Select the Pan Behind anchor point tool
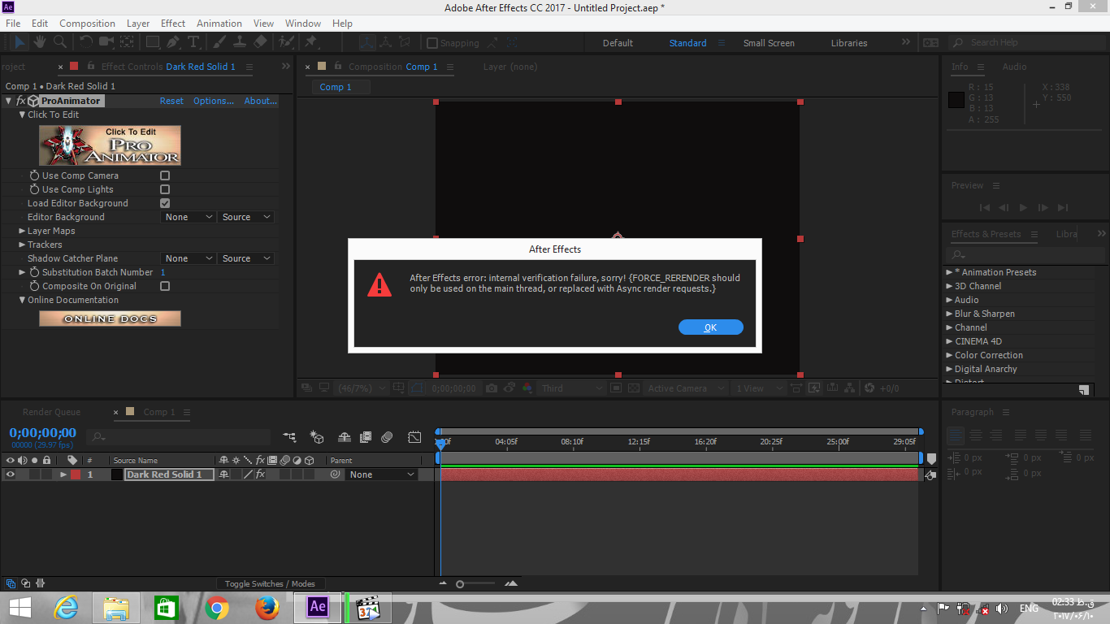1110x624 pixels. [x=128, y=41]
